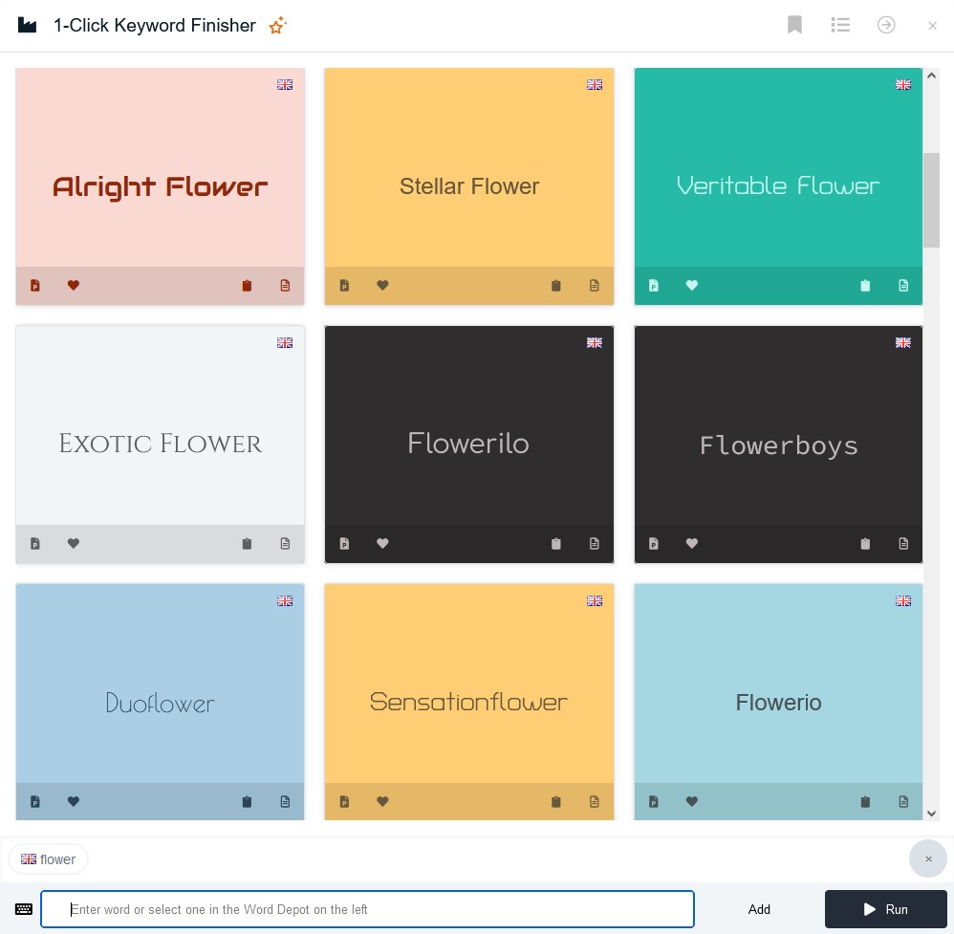Click the Add button

point(759,909)
